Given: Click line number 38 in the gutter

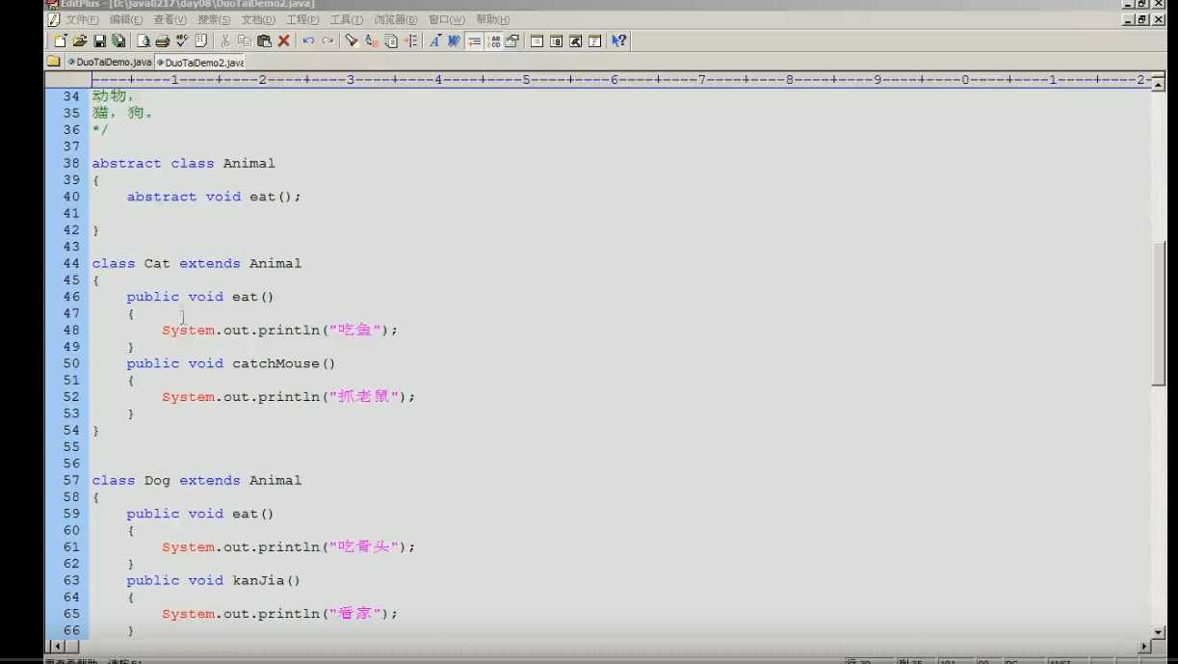Looking at the screenshot, I should click(x=71, y=164).
